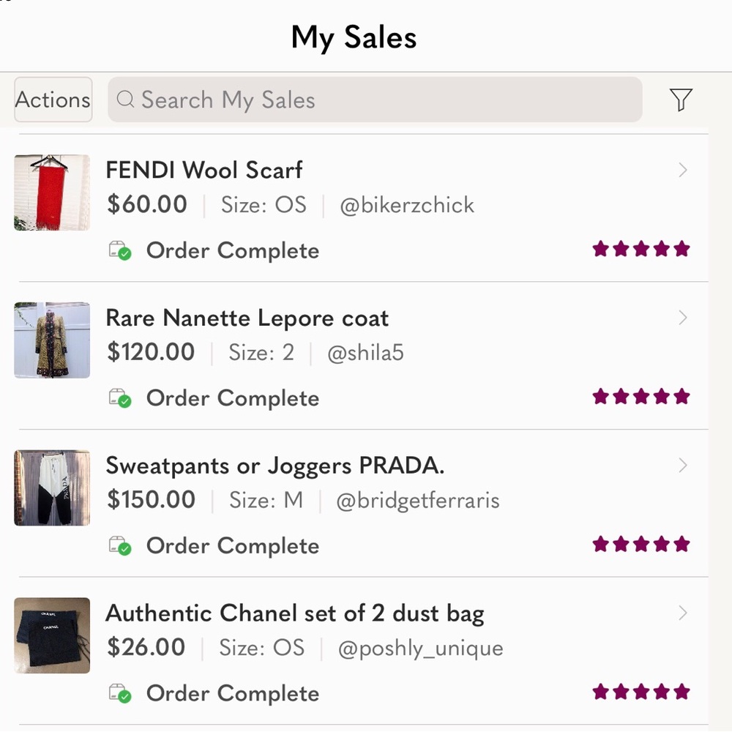
Task: Open the red FENDI scarf thumbnail
Action: click(52, 193)
